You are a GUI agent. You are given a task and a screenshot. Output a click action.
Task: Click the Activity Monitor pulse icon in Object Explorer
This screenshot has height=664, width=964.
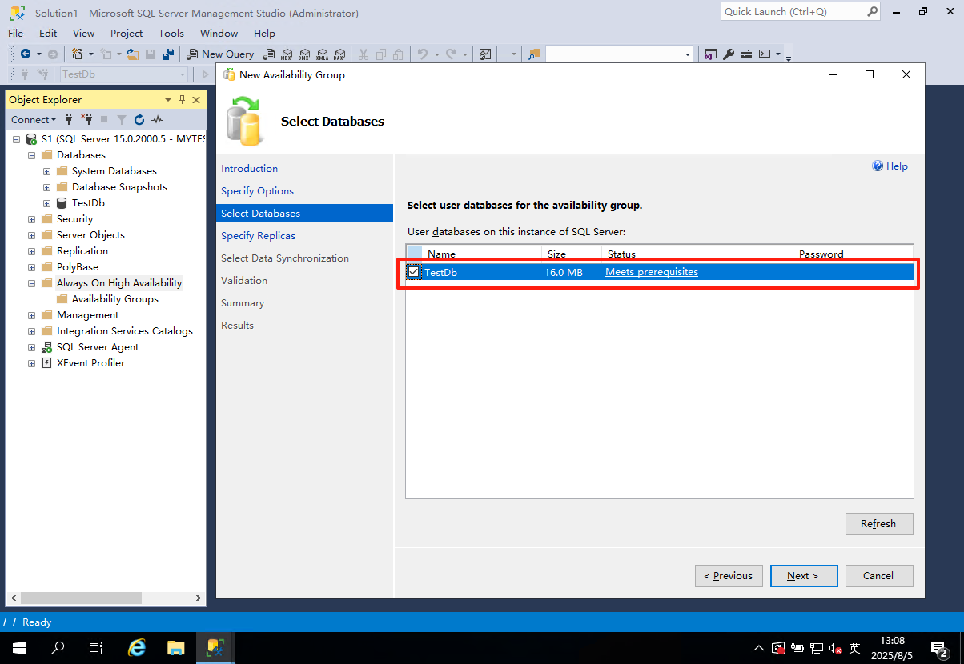[x=157, y=119]
